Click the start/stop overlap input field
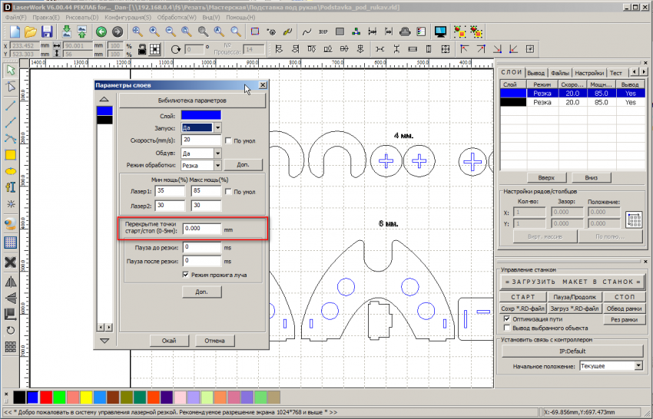The image size is (653, 419). (201, 229)
